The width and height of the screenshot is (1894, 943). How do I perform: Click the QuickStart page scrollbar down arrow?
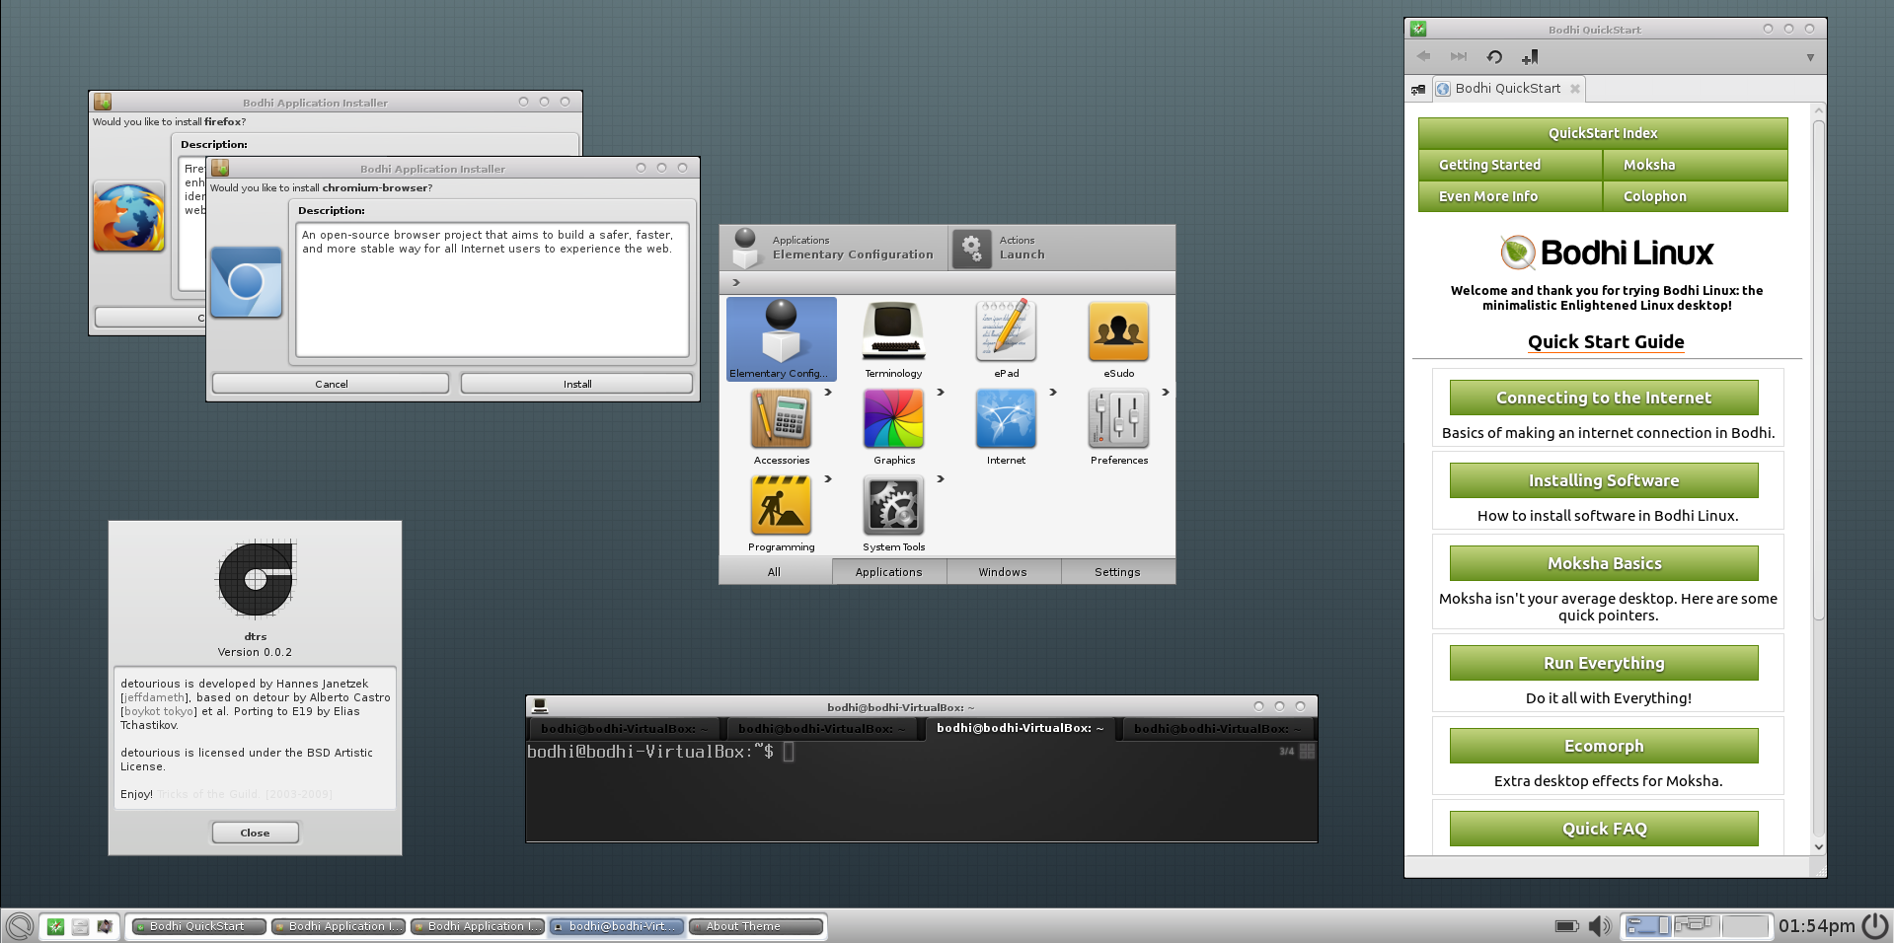click(1818, 846)
